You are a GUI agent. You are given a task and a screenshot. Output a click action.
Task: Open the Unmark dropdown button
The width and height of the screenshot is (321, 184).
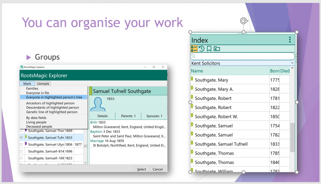[43, 84]
